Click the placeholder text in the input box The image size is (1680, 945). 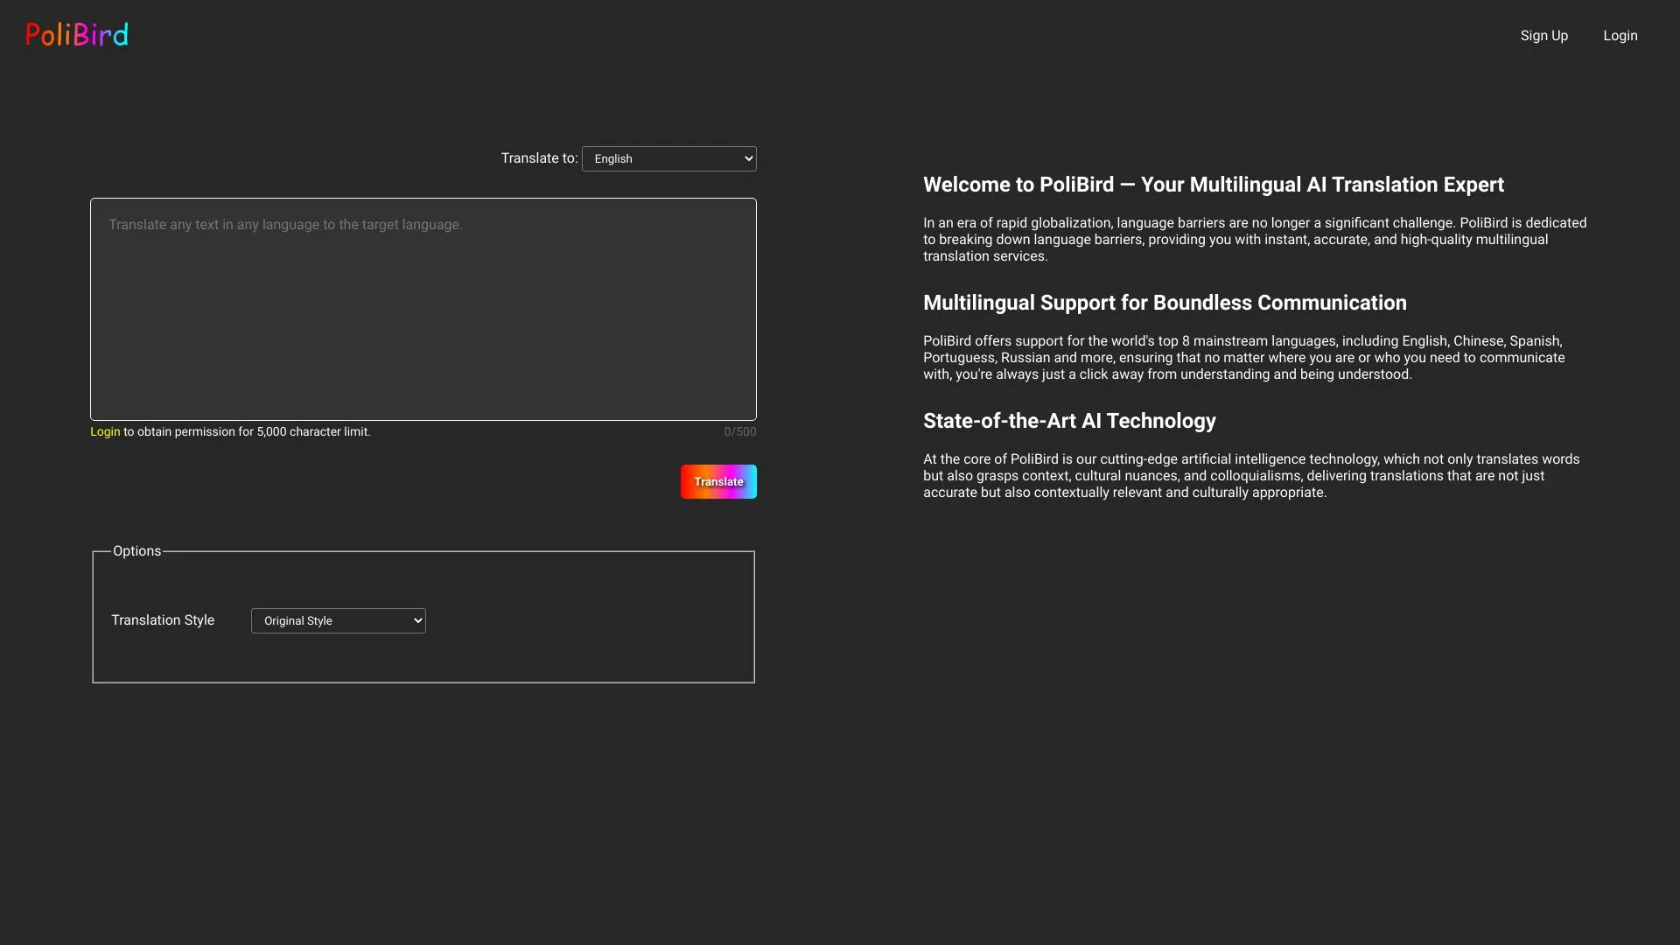[284, 225]
